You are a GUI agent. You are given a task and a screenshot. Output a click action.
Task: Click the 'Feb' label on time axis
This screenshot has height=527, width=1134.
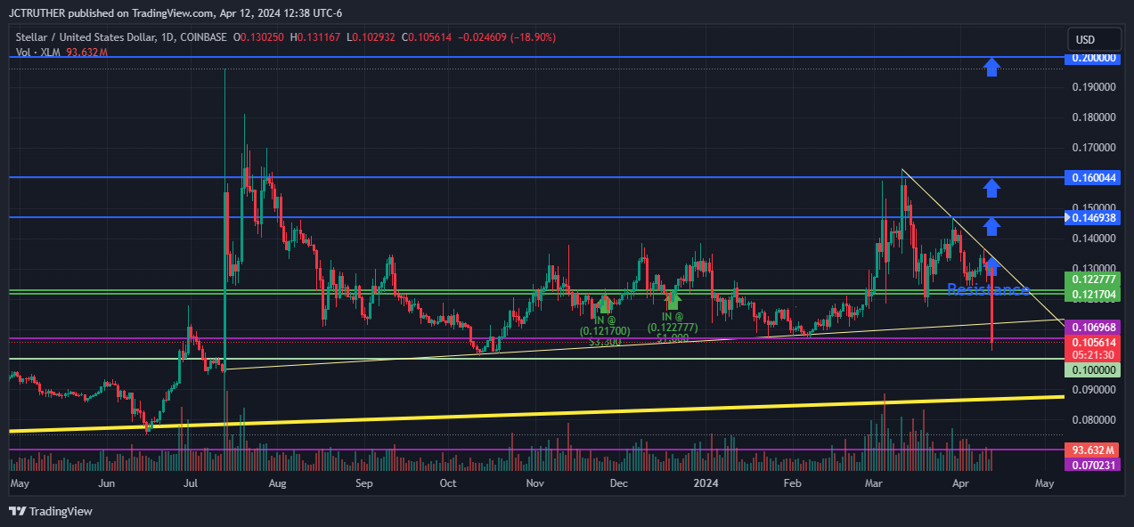pyautogui.click(x=793, y=483)
